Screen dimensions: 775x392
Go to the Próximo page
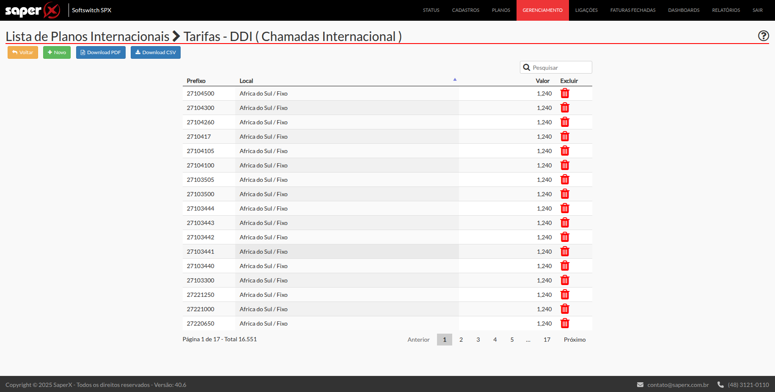[574, 340]
